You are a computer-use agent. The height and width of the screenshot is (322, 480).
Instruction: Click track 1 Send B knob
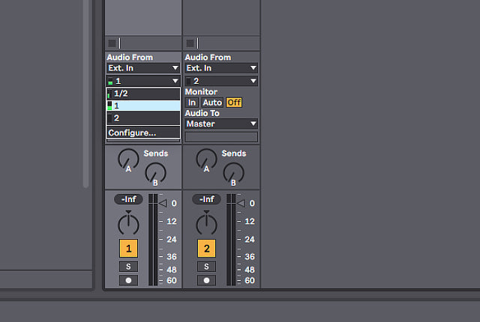[155, 173]
